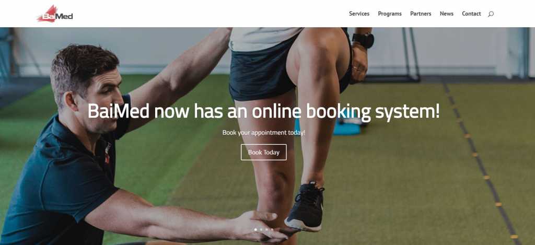Go to the fourth slide dot
This screenshot has width=535, height=245.
(x=272, y=230)
